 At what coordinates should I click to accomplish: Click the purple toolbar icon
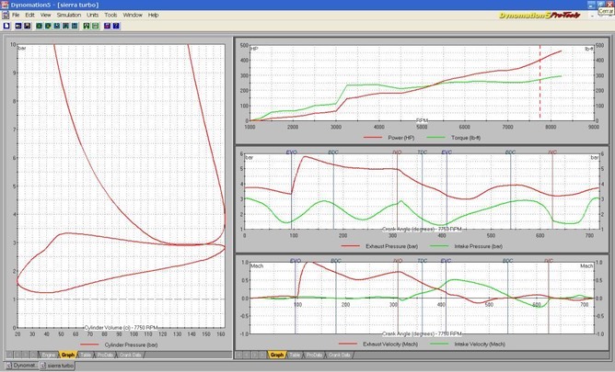107,26
